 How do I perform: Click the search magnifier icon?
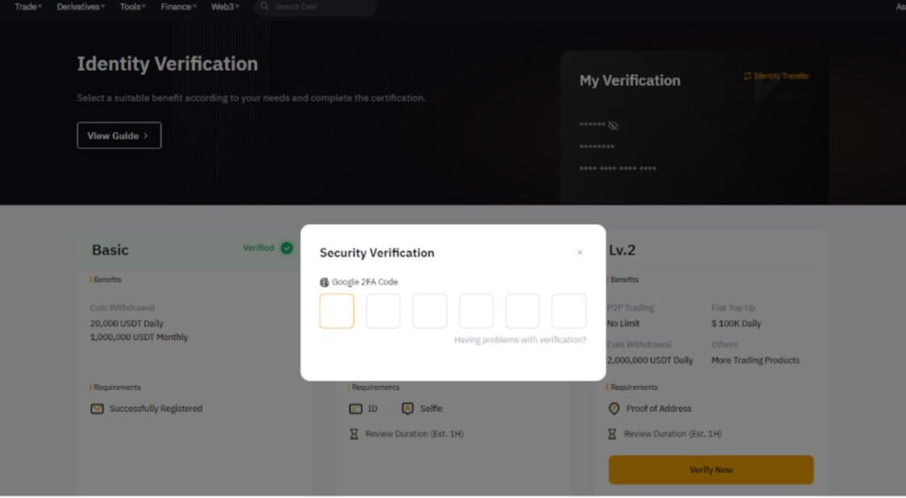click(265, 6)
